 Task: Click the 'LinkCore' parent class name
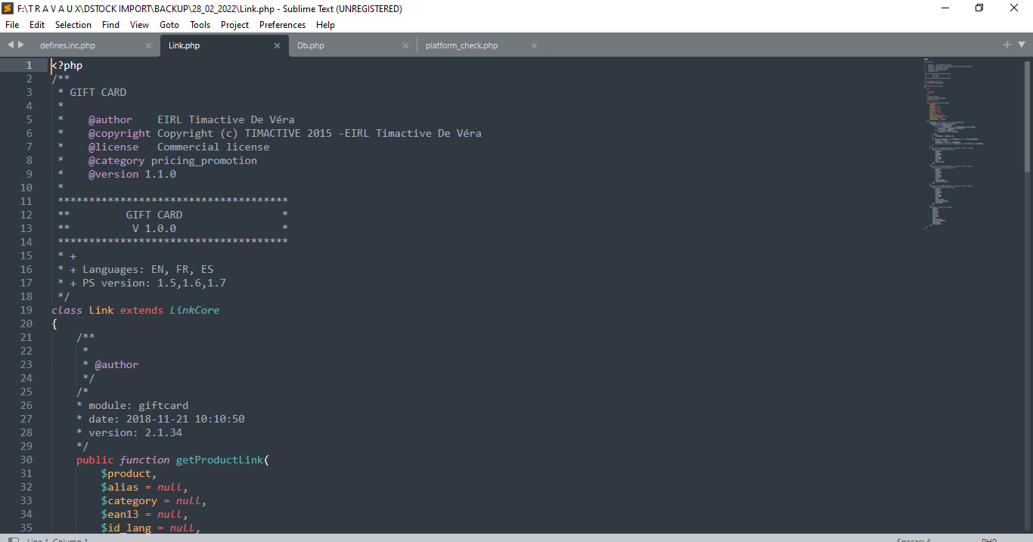point(194,310)
